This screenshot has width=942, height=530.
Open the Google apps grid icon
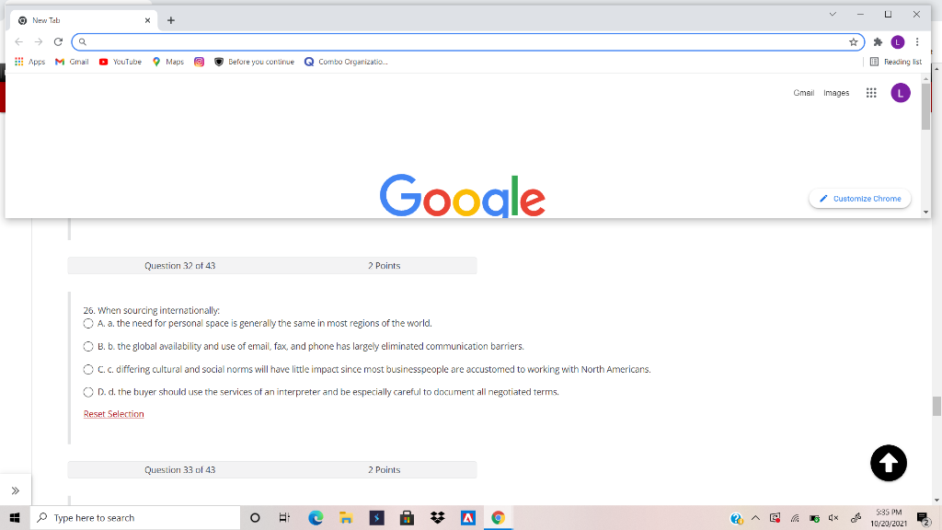pos(870,92)
